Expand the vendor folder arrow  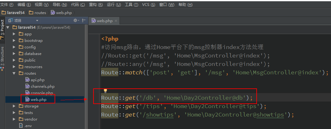pos(14,119)
